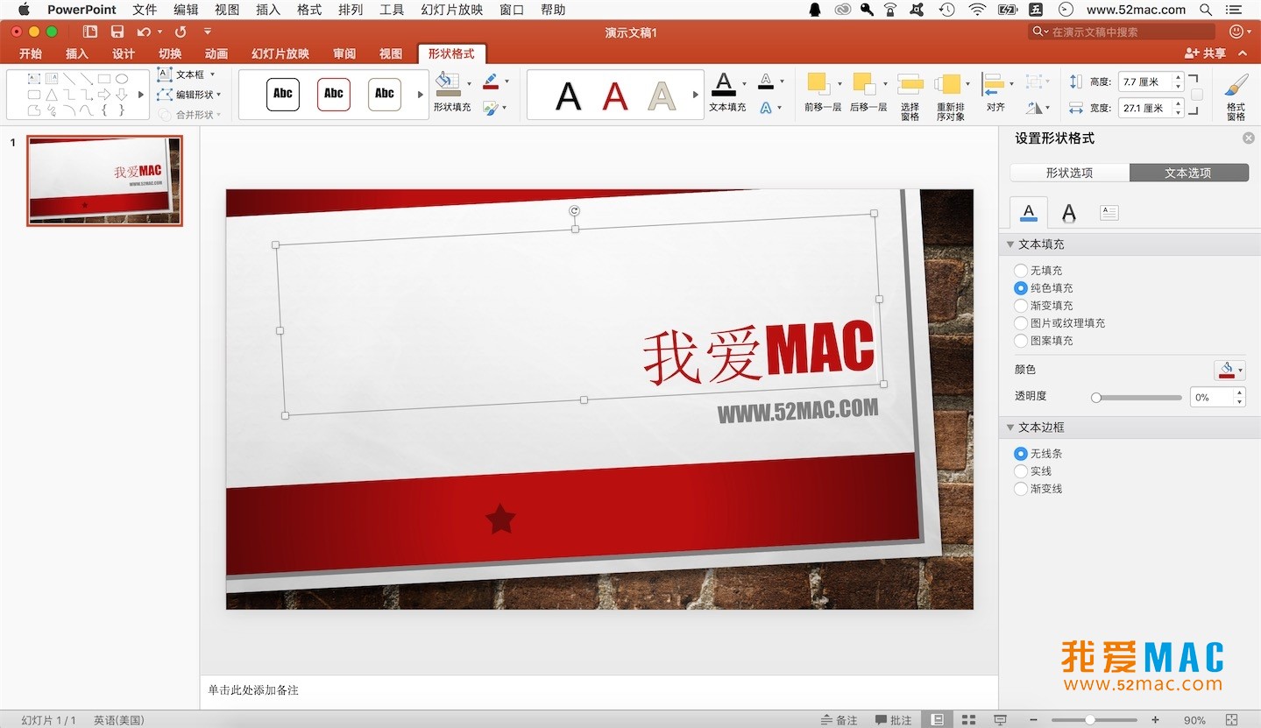The width and height of the screenshot is (1261, 728).
Task: Open the color picker dropdown in pane
Action: pos(1229,370)
